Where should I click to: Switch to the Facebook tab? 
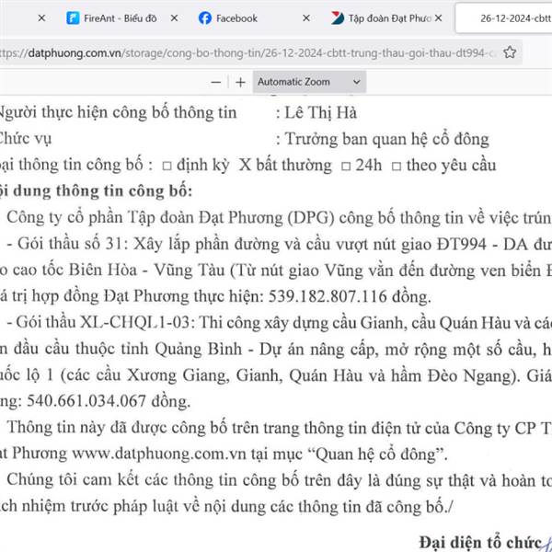point(236,18)
